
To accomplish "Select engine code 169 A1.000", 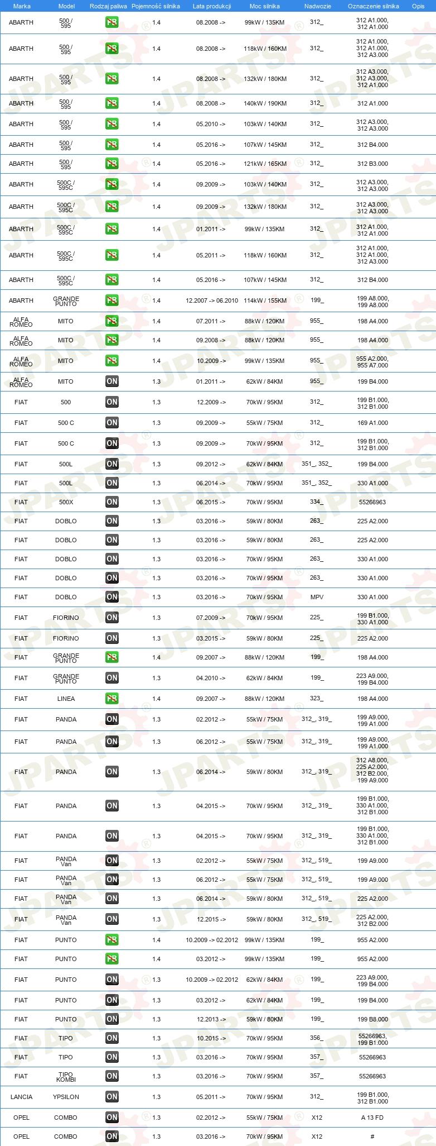I will tap(372, 423).
